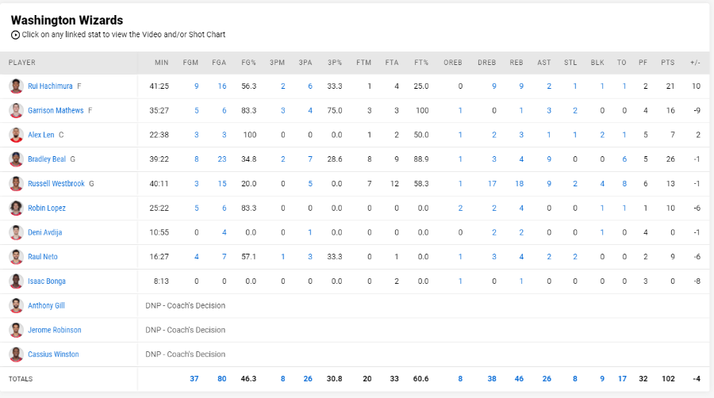Click the MIN column header

pos(161,63)
